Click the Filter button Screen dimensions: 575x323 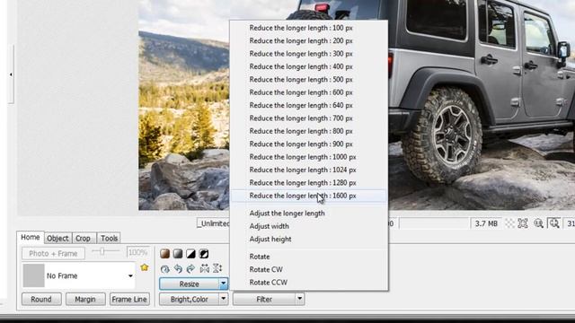264,299
